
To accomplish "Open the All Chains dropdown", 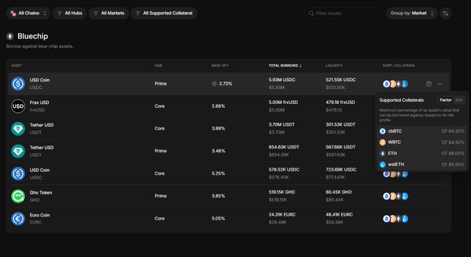I will click(28, 13).
